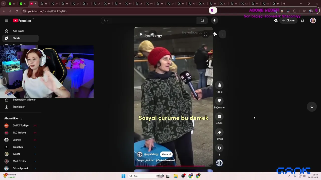Open the YouTube hamburger guide menu
Image resolution: width=321 pixels, height=180 pixels.
(x=7, y=20)
